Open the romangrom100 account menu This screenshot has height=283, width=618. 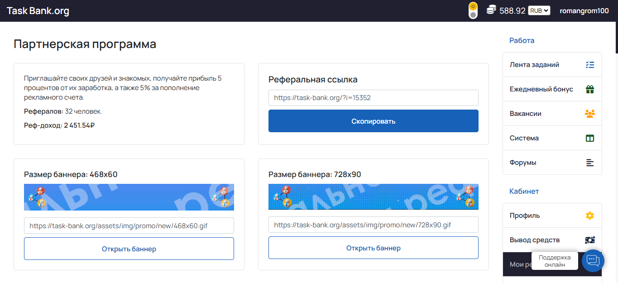click(584, 11)
